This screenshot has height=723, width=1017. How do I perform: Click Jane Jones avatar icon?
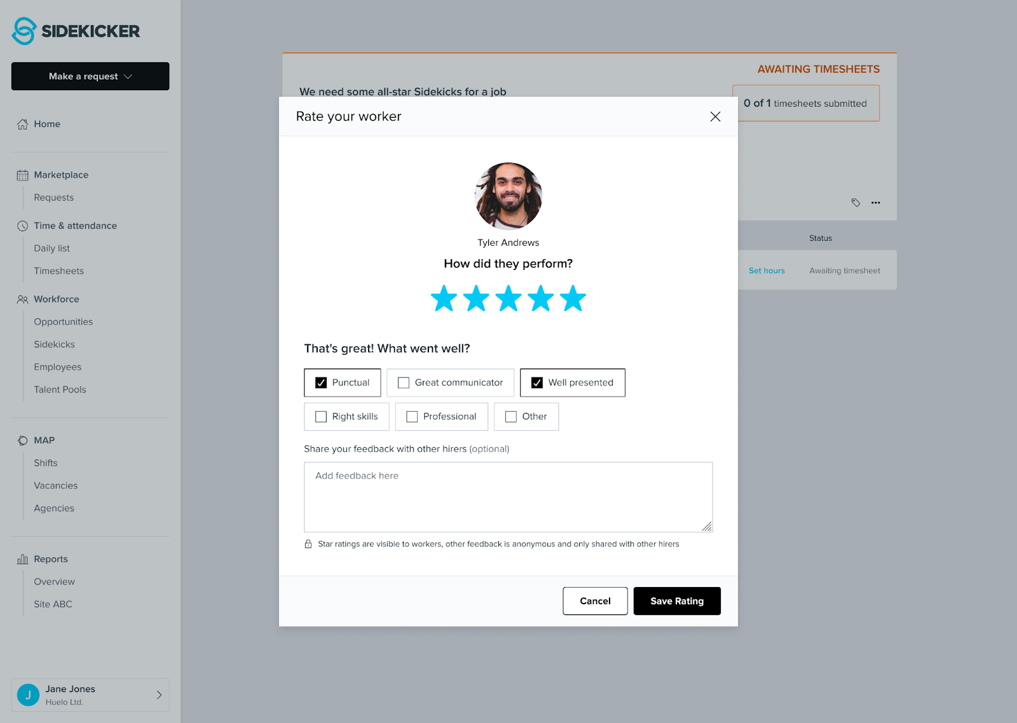pyautogui.click(x=28, y=695)
